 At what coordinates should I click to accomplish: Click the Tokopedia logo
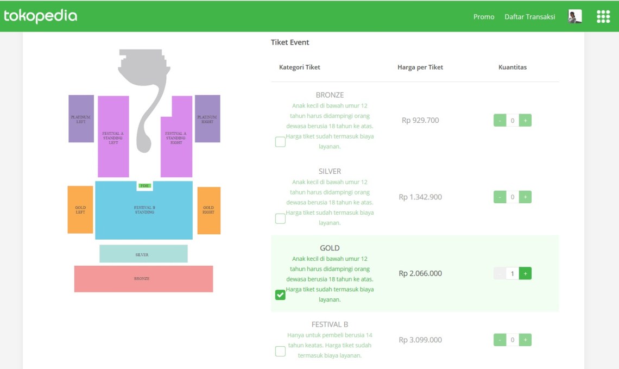coord(41,16)
